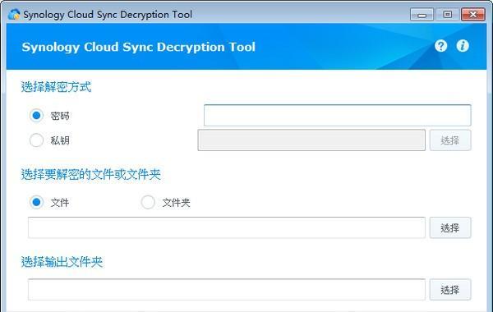This screenshot has width=493, height=312.
Task: Click the 选择输出文件夹 heading
Action: coord(62,262)
